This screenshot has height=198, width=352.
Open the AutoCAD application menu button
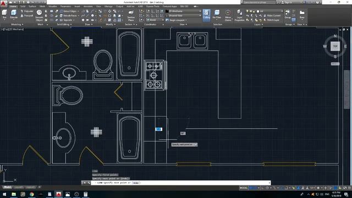(3, 3)
